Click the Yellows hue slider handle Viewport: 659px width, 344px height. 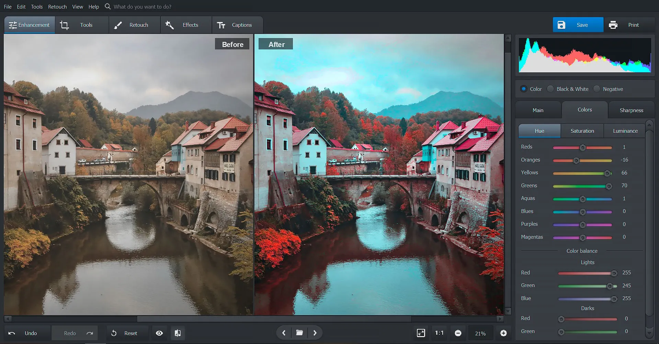coord(607,173)
